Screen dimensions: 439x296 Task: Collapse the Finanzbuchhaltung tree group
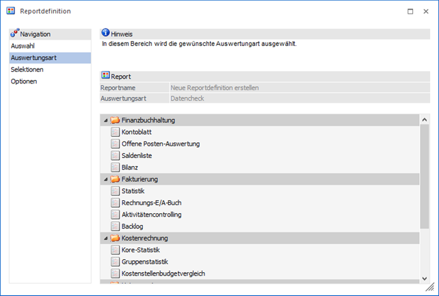coord(105,120)
